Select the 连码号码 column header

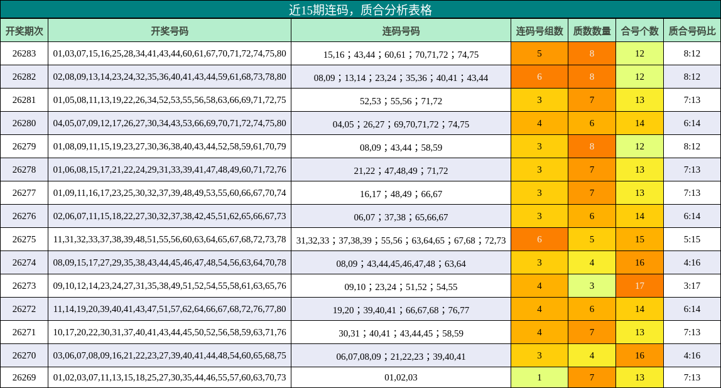[x=401, y=31]
